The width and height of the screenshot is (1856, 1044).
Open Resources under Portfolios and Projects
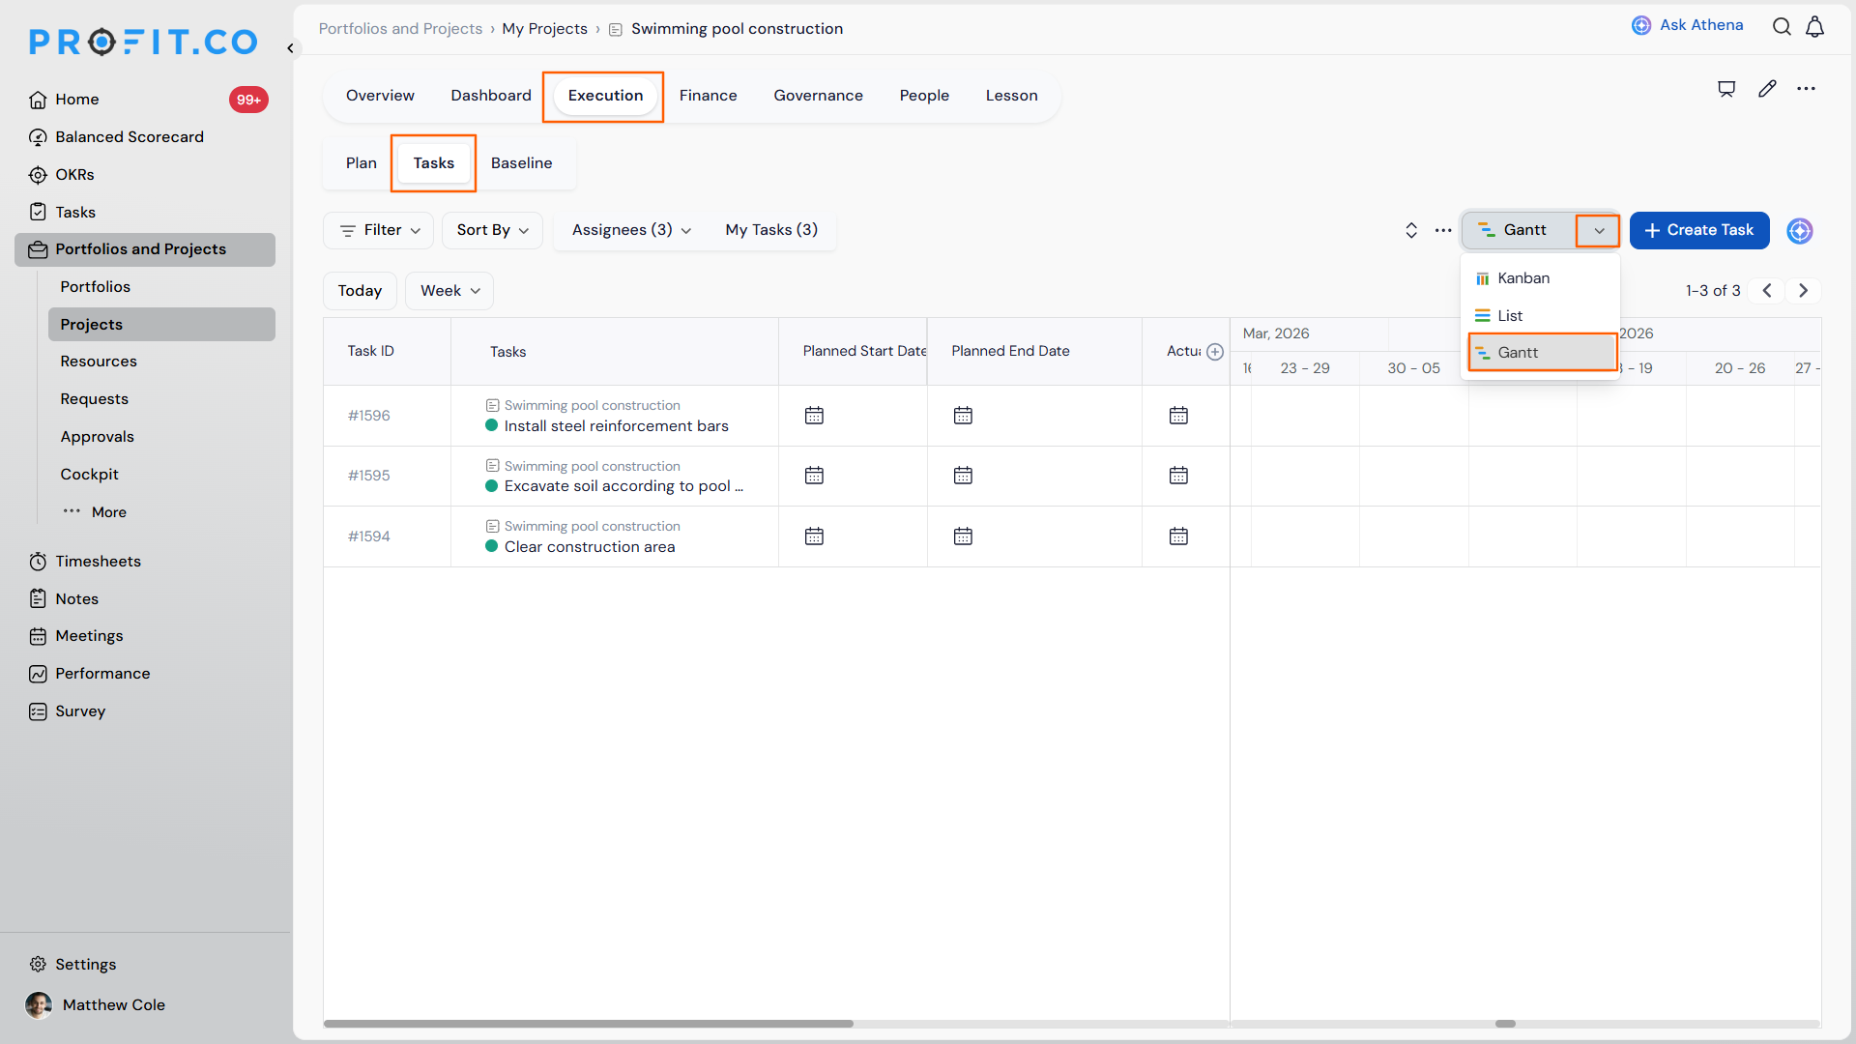click(x=99, y=362)
